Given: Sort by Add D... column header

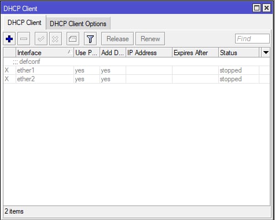Looking at the screenshot, I should [113, 53].
